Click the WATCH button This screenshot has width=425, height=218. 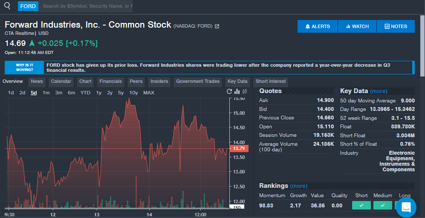[357, 26]
